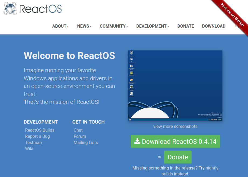Go to Donate in the navigation bar
This screenshot has height=177, width=248.
(186, 26)
